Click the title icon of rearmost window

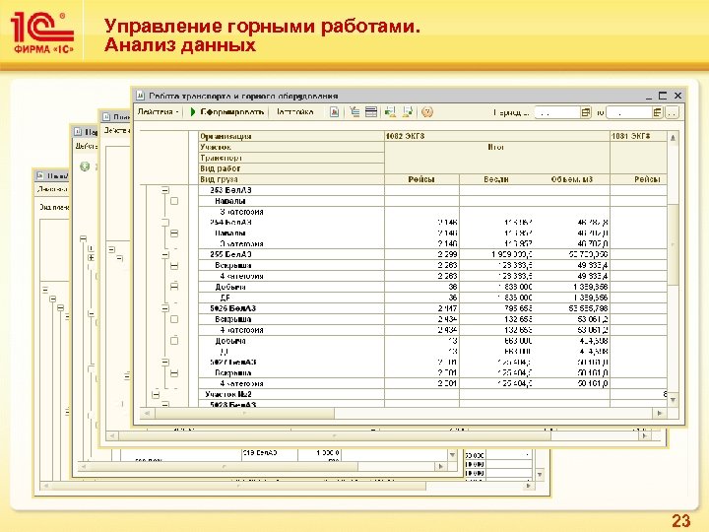[40, 175]
